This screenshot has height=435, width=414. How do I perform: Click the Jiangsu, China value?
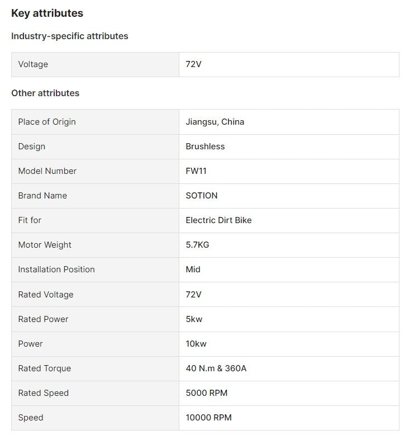(215, 122)
